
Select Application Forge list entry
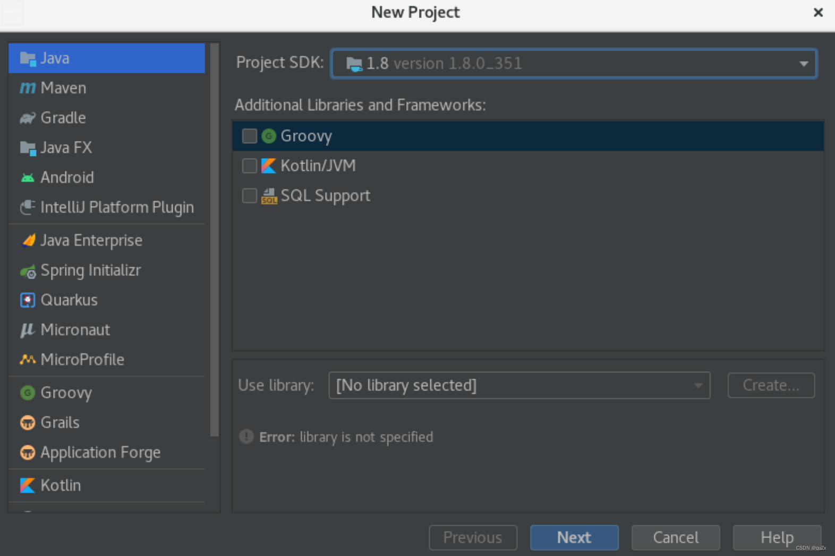coord(107,452)
